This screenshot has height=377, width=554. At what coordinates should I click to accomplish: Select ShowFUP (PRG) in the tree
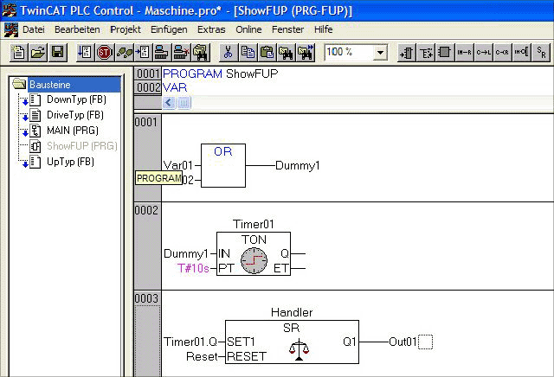click(82, 146)
